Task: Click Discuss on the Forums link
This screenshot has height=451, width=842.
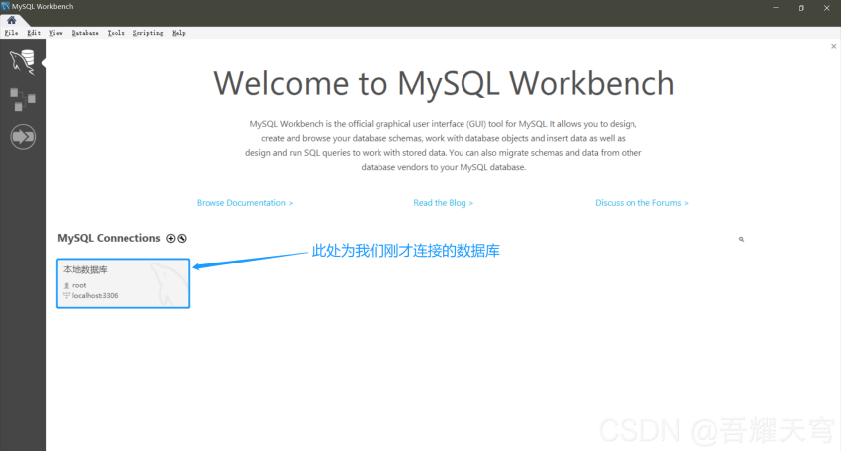Action: (x=641, y=203)
